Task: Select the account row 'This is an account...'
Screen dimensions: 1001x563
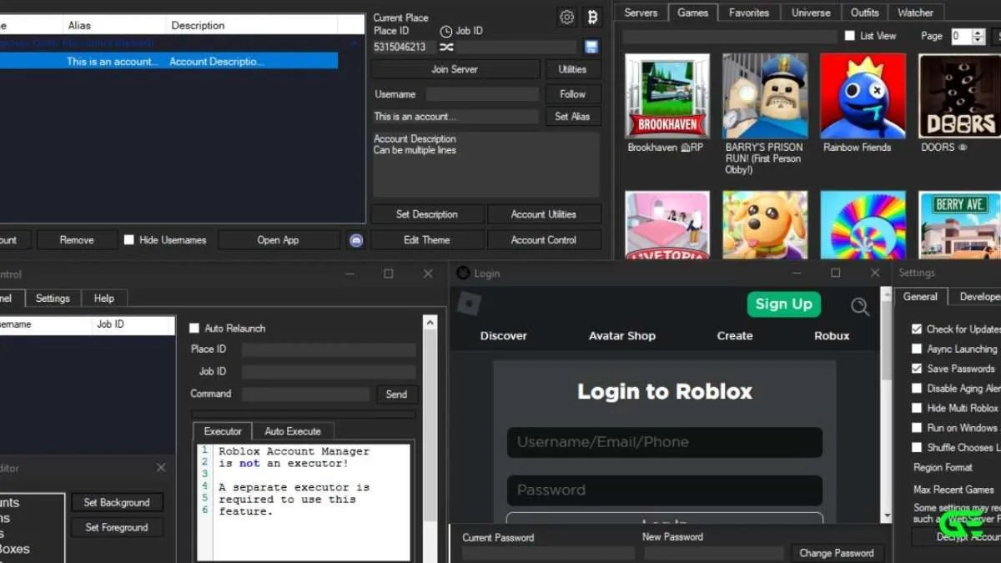Action: pyautogui.click(x=169, y=61)
